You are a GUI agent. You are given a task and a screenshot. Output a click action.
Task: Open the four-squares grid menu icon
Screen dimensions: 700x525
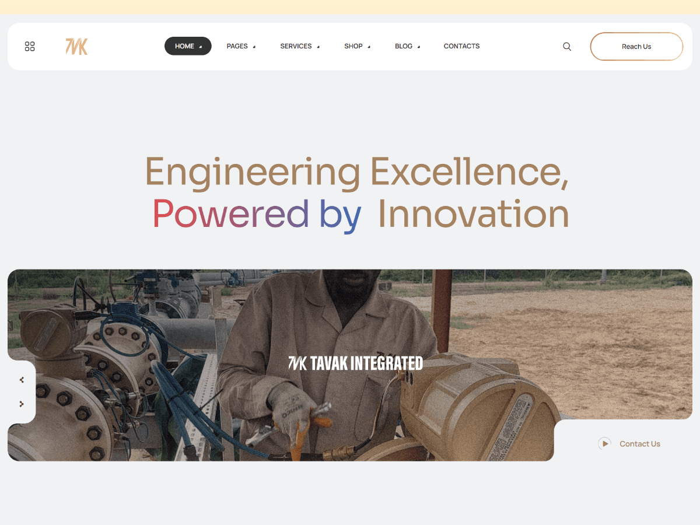(x=30, y=47)
